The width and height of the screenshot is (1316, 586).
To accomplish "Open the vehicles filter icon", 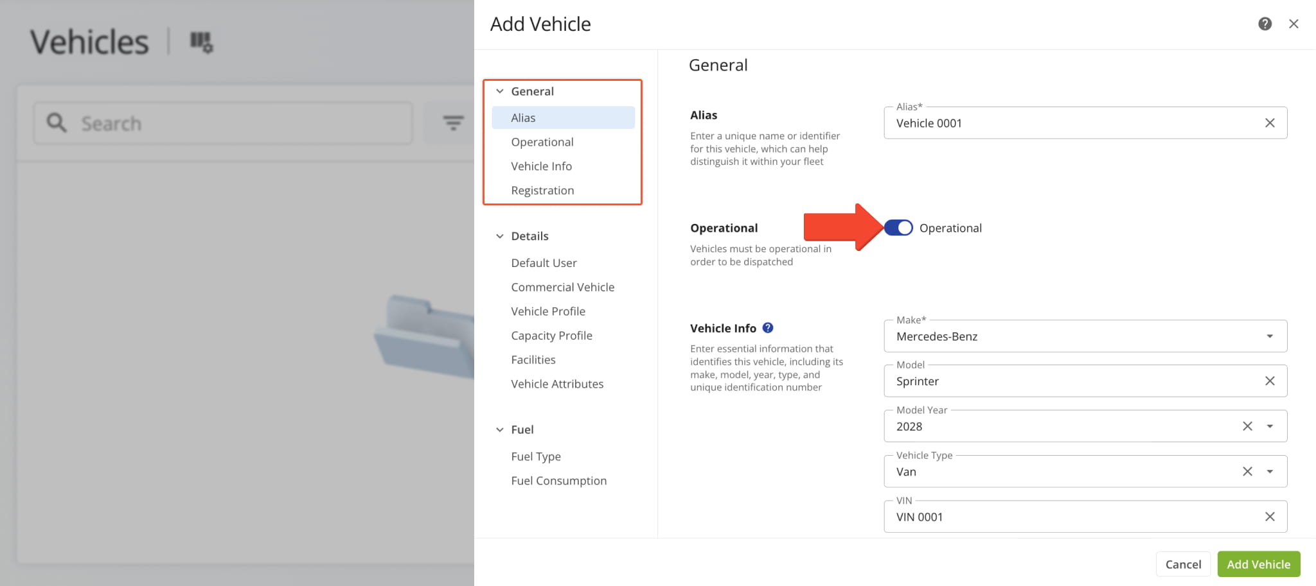I will click(x=453, y=123).
